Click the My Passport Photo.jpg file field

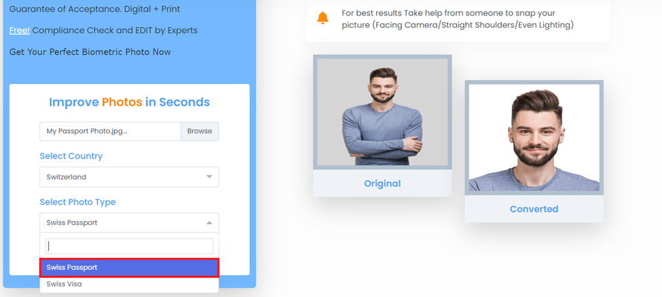tap(110, 131)
